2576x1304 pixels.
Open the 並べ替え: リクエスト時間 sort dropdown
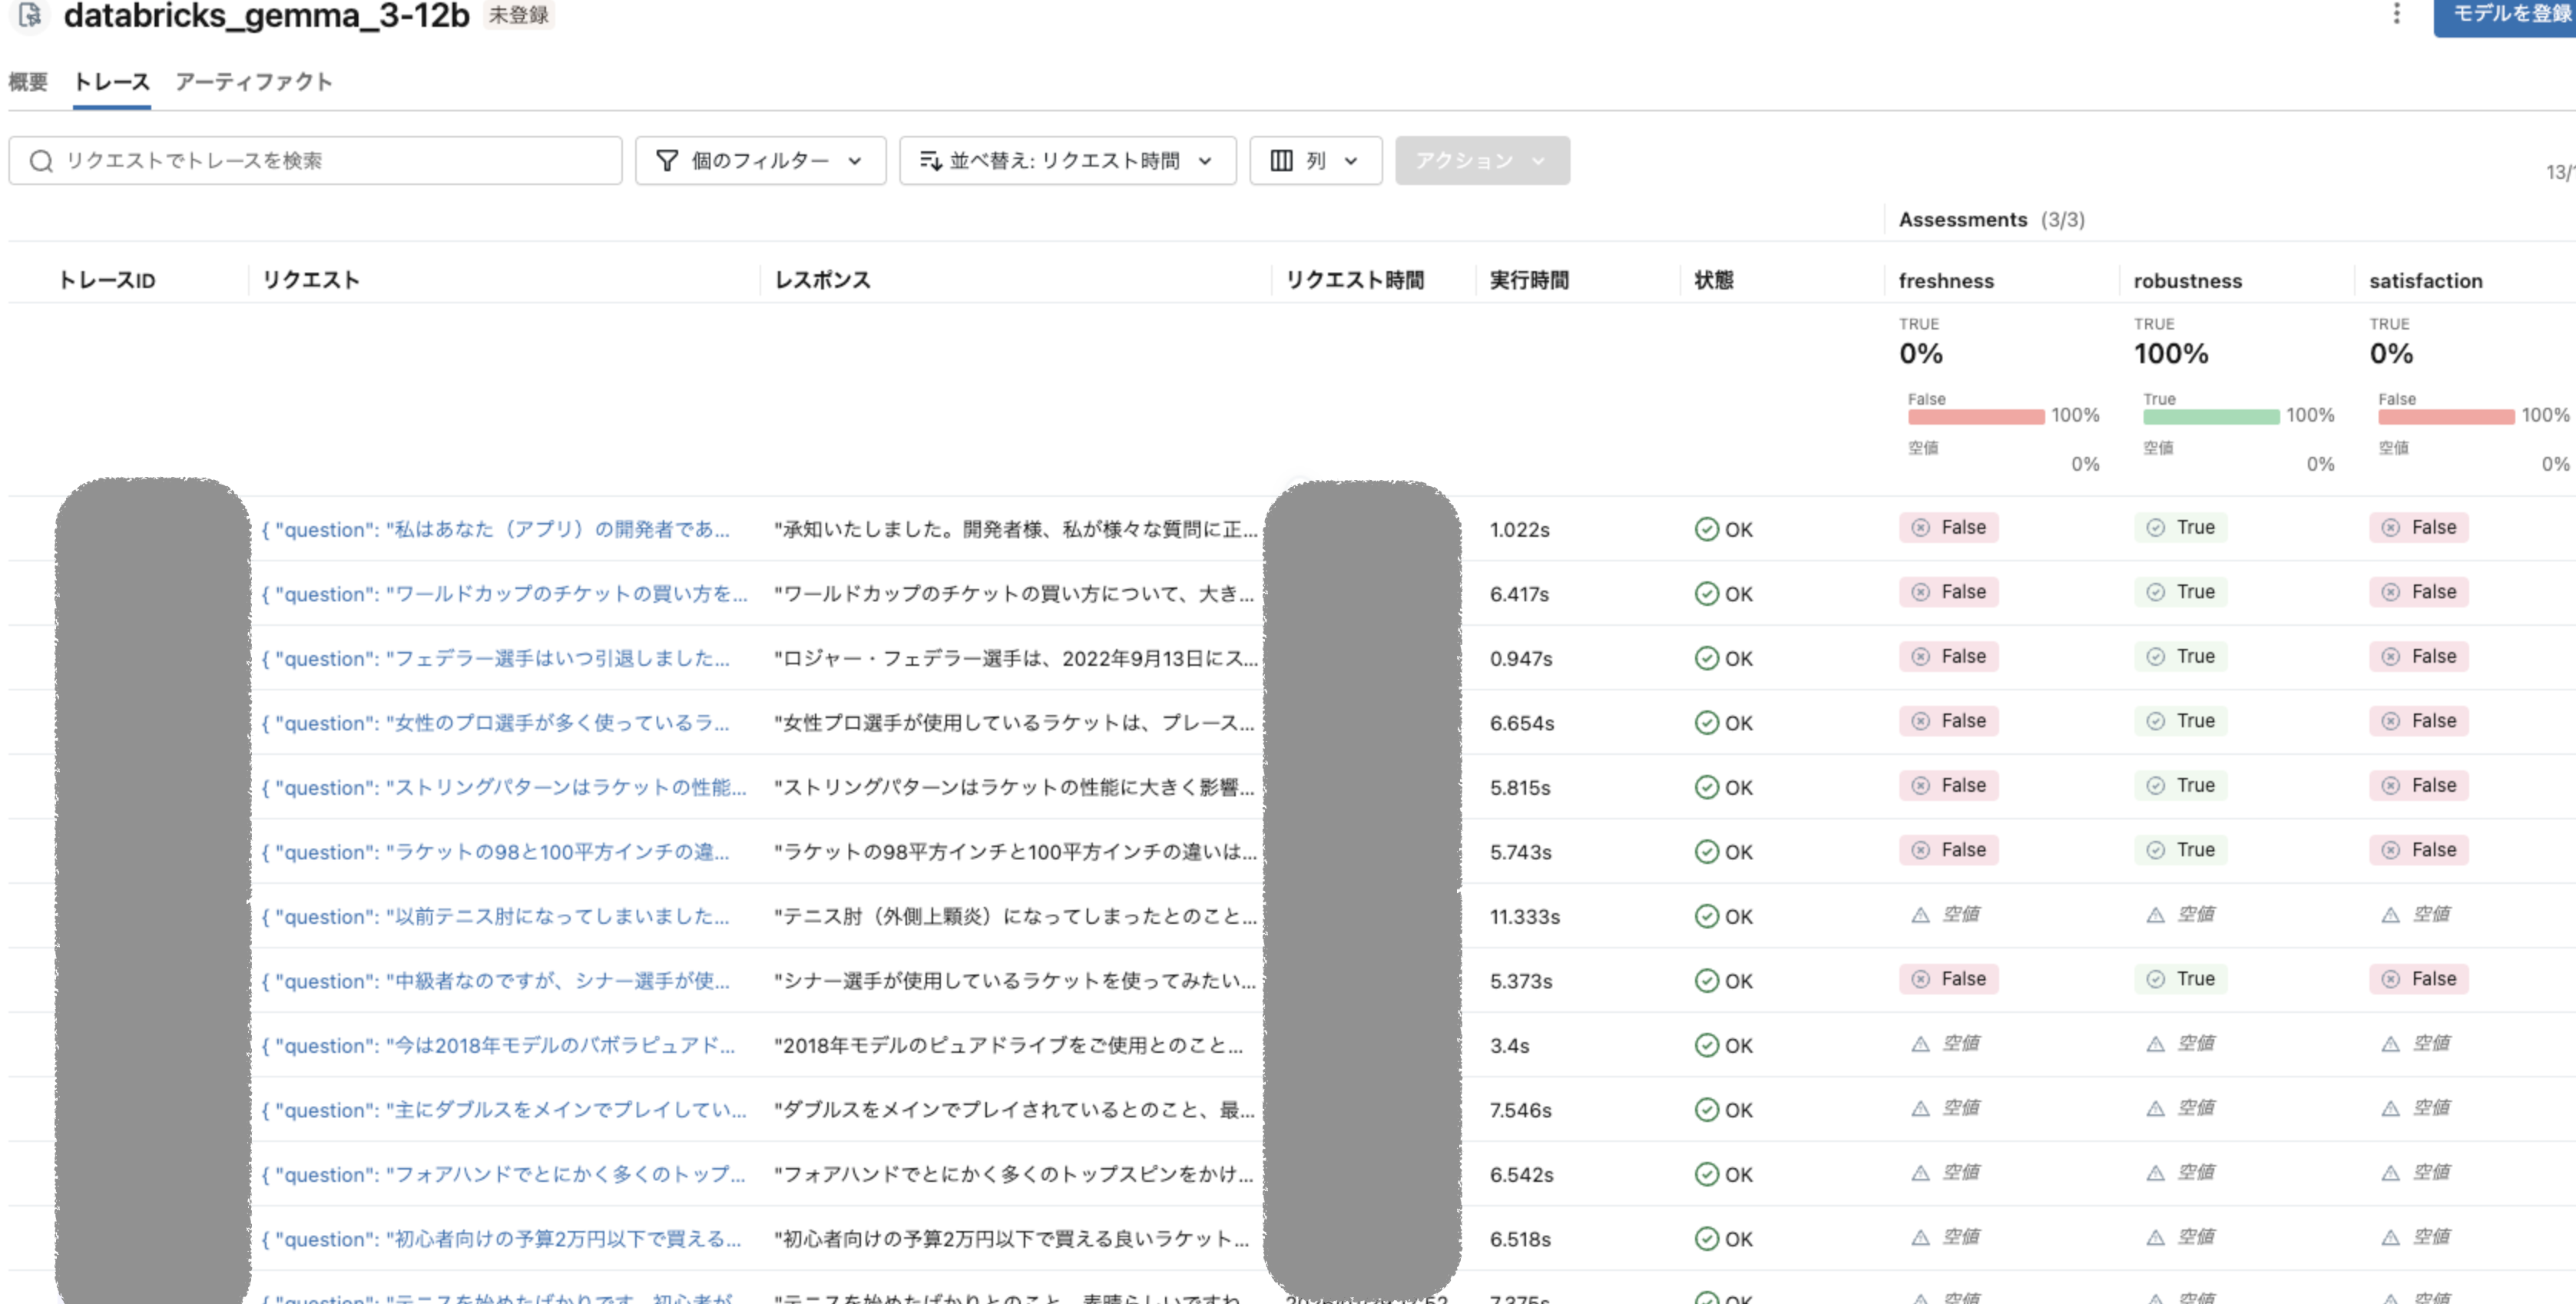tap(1067, 161)
